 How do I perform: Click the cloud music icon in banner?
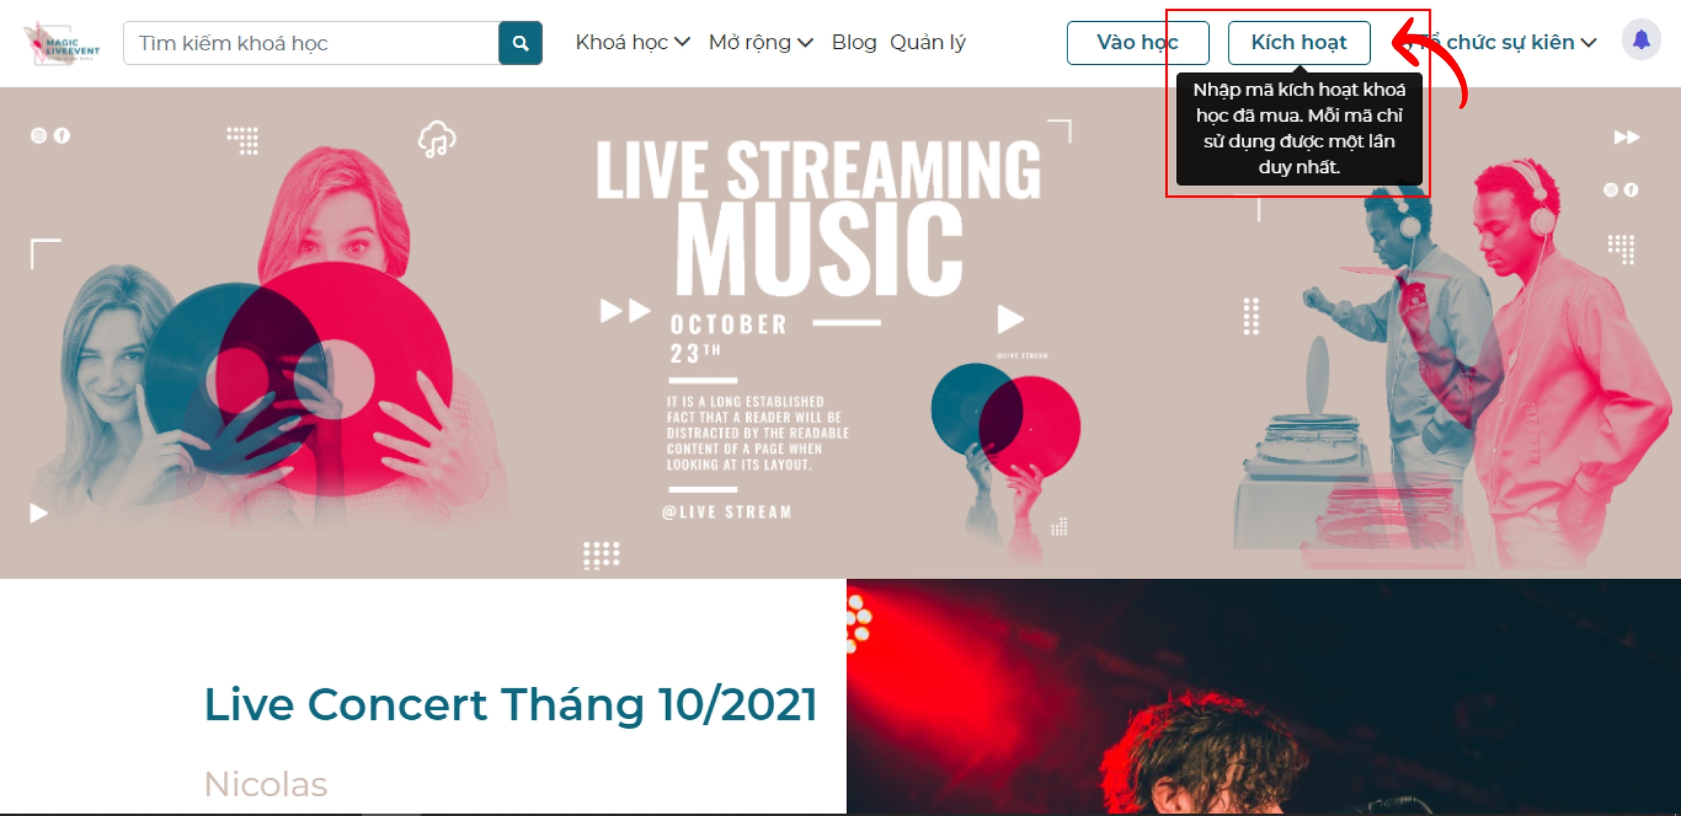pyautogui.click(x=437, y=139)
